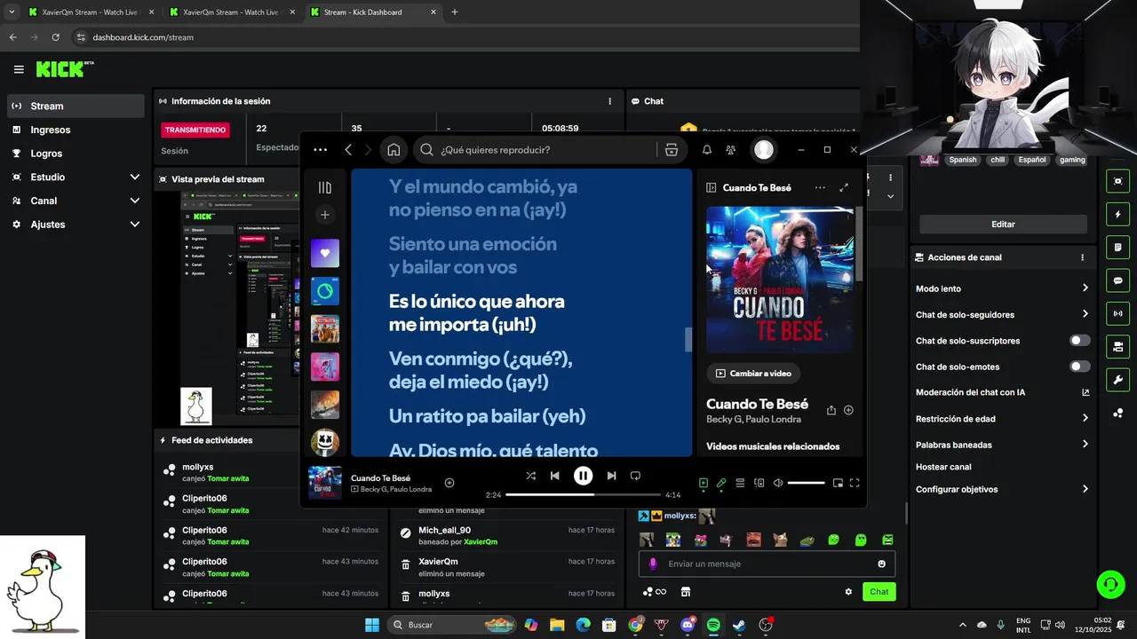Toggle the chat bubble widget button
This screenshot has height=639, width=1137.
1117,280
